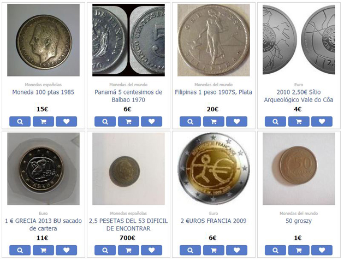This screenshot has height=260, width=344.
Task: Add 2010 2,50€ Vale do Côa to cart
Action: pyautogui.click(x=299, y=122)
